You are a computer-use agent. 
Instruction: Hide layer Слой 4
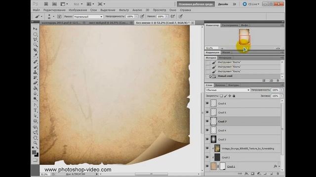point(207,130)
